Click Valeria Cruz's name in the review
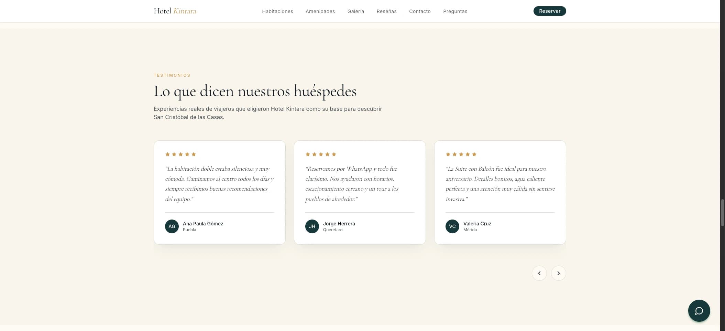Screen dimensions: 725x331 (x=477, y=224)
